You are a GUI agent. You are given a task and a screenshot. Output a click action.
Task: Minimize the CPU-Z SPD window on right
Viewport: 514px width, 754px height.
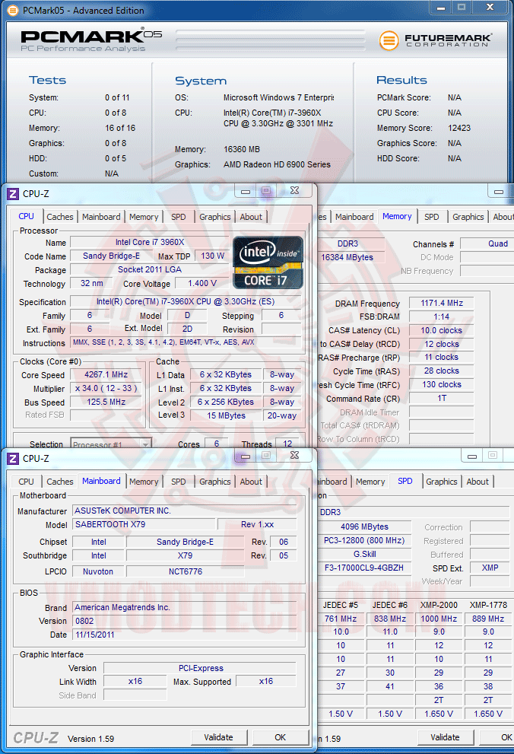coord(472,457)
